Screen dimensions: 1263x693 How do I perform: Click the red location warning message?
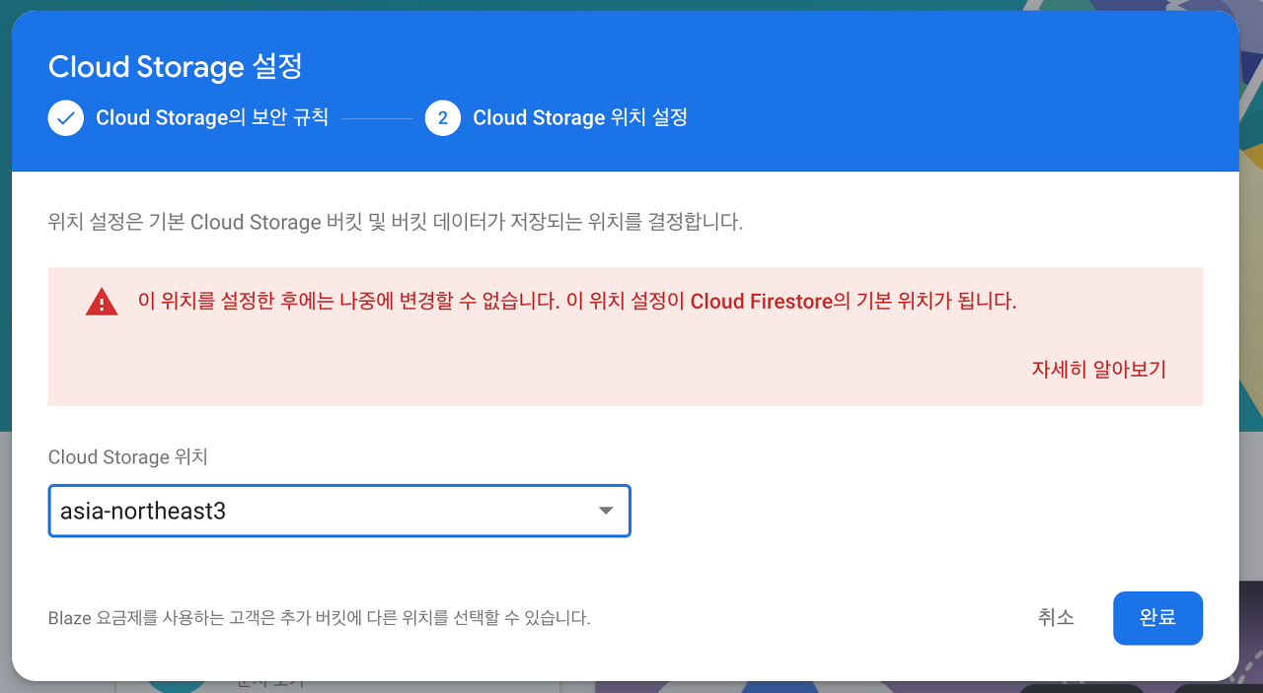(577, 302)
